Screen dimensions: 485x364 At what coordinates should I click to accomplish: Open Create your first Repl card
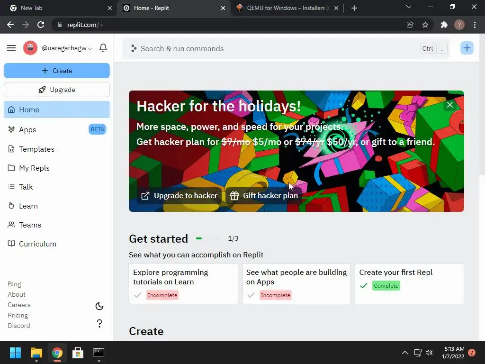(409, 283)
